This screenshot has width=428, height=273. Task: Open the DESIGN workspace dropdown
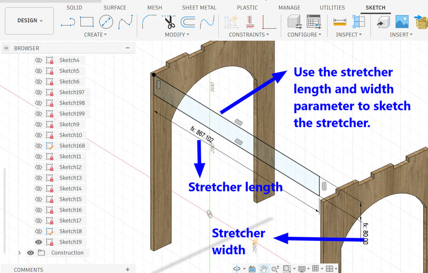tap(29, 21)
